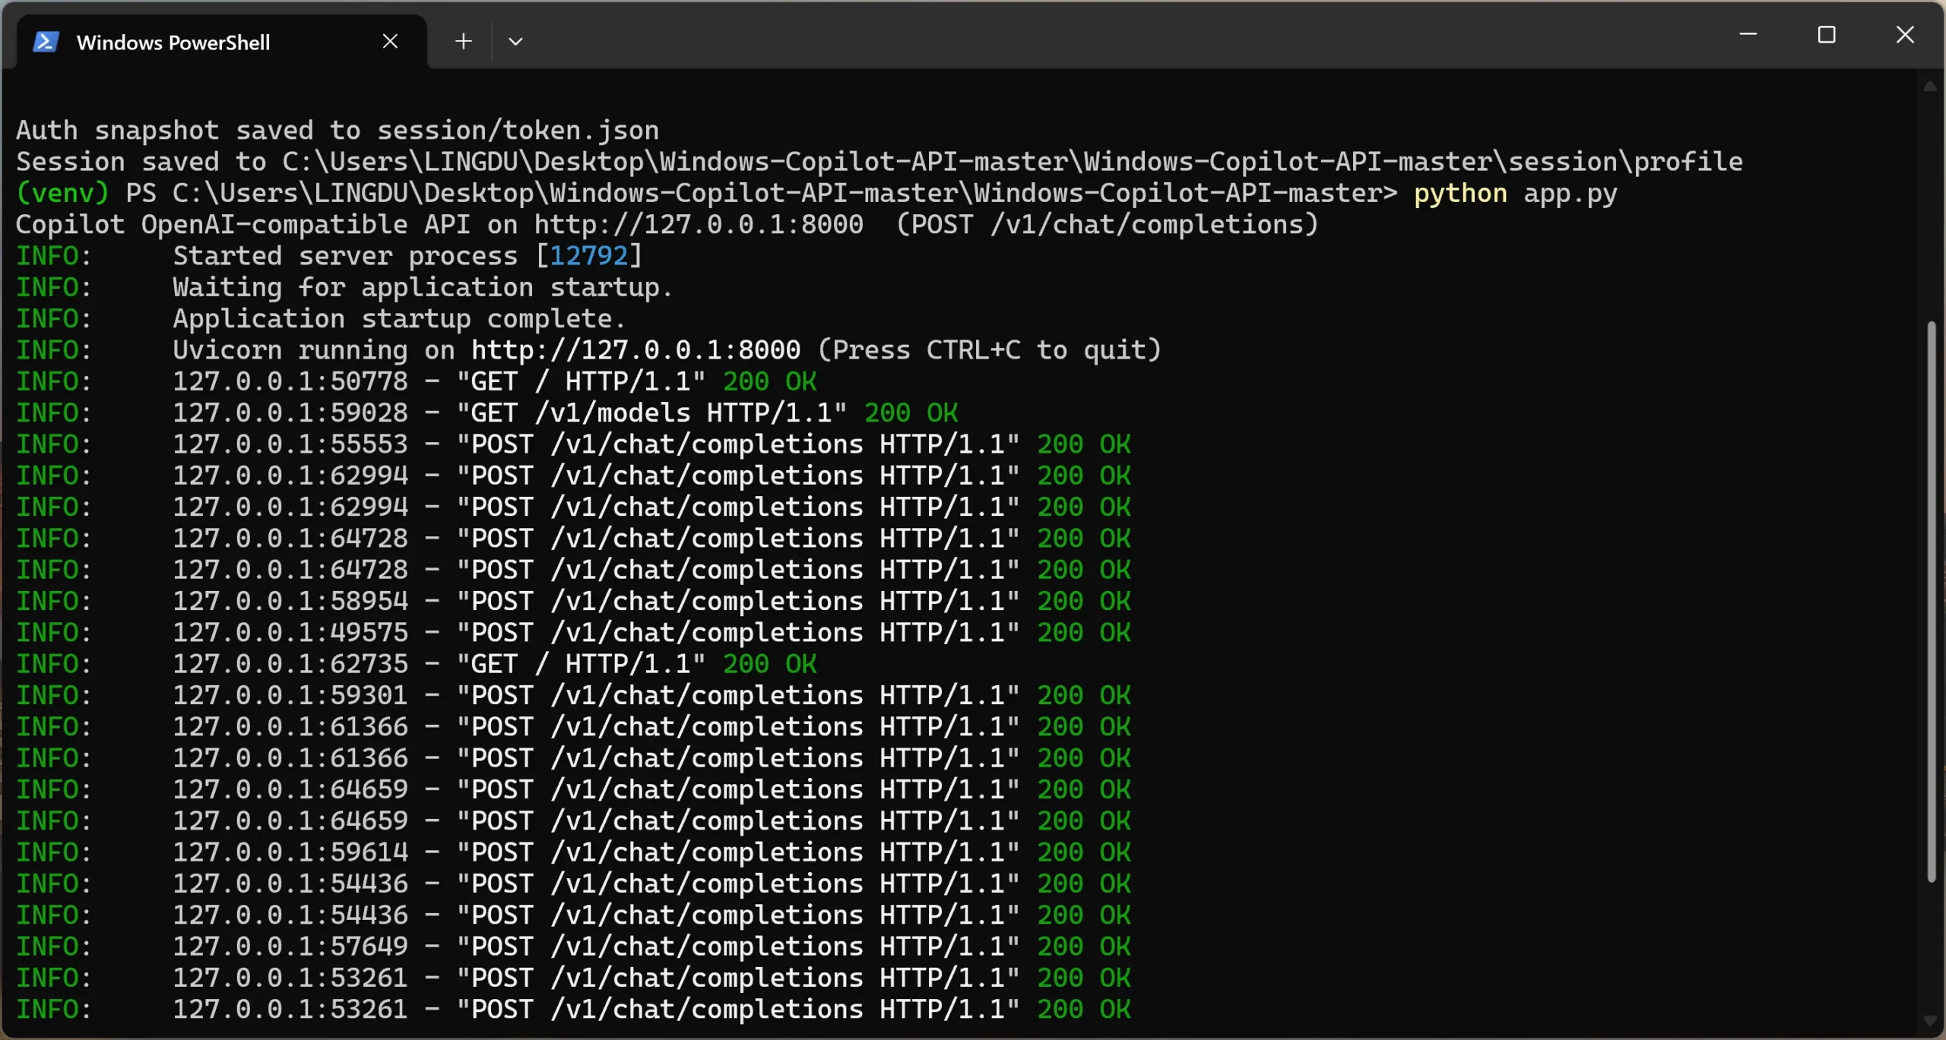Click 'Auth snapshot saved to session/token.json' line
This screenshot has height=1040, width=1946.
(338, 131)
